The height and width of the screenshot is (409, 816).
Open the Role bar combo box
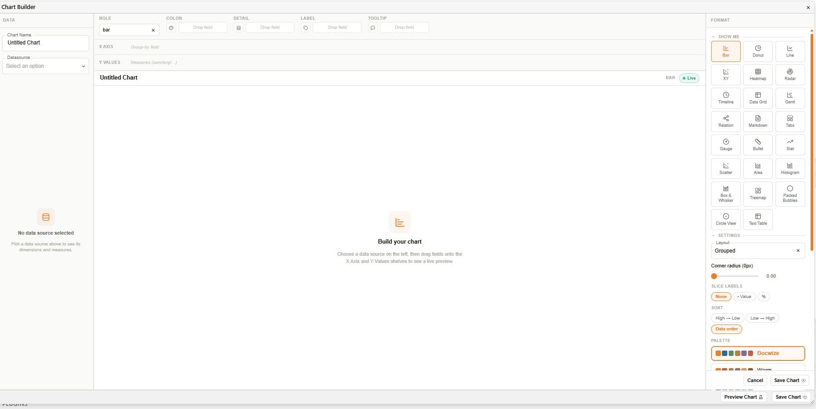point(129,30)
